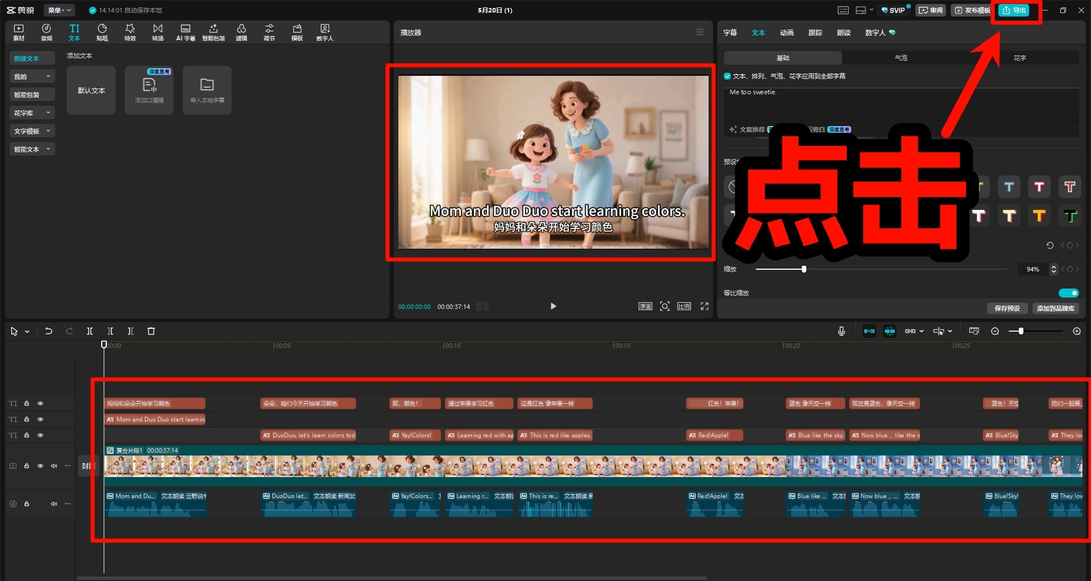Click the split clip tool in timeline toolbar
Viewport: 1091px width, 581px height.
pos(90,331)
